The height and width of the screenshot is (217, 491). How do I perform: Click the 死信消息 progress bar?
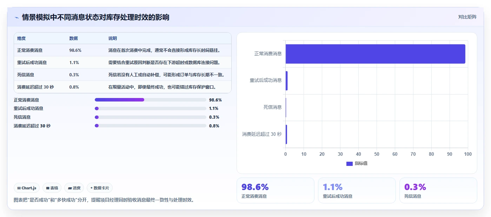(x=150, y=117)
